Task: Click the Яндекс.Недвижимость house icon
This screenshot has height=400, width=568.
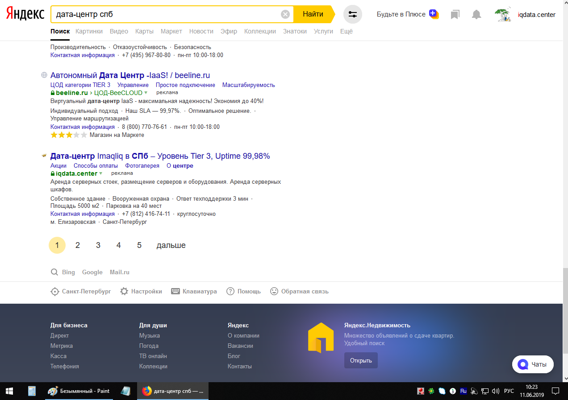Action: coord(321,338)
